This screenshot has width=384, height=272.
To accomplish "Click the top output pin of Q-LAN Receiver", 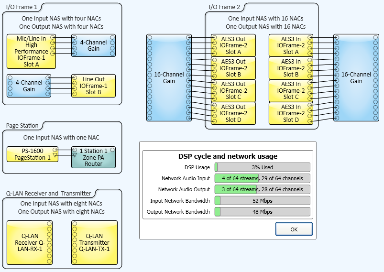I will point(49,224).
